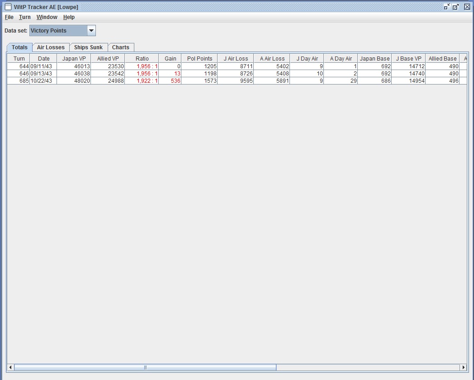The height and width of the screenshot is (380, 474).
Task: Open the File menu
Action: click(x=9, y=17)
